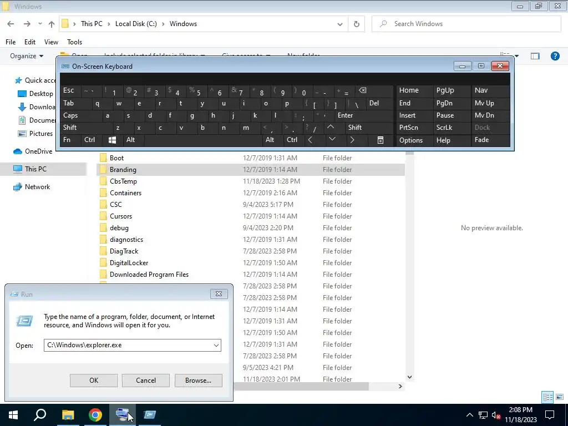Toggle ScrLk key on keyboard
The width and height of the screenshot is (568, 426).
tap(452, 128)
